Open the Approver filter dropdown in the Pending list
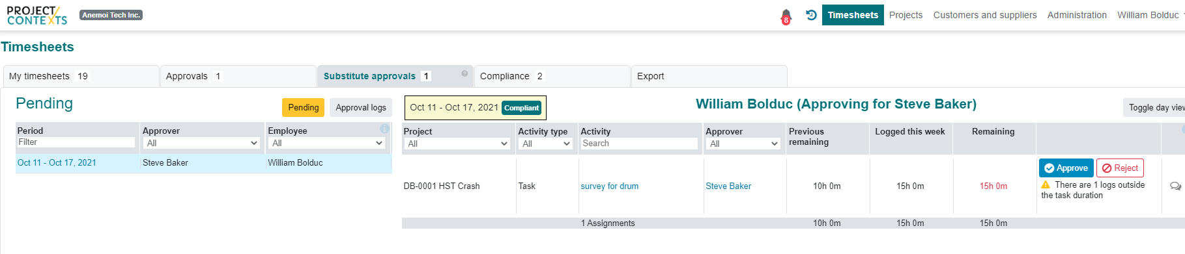 coord(202,143)
